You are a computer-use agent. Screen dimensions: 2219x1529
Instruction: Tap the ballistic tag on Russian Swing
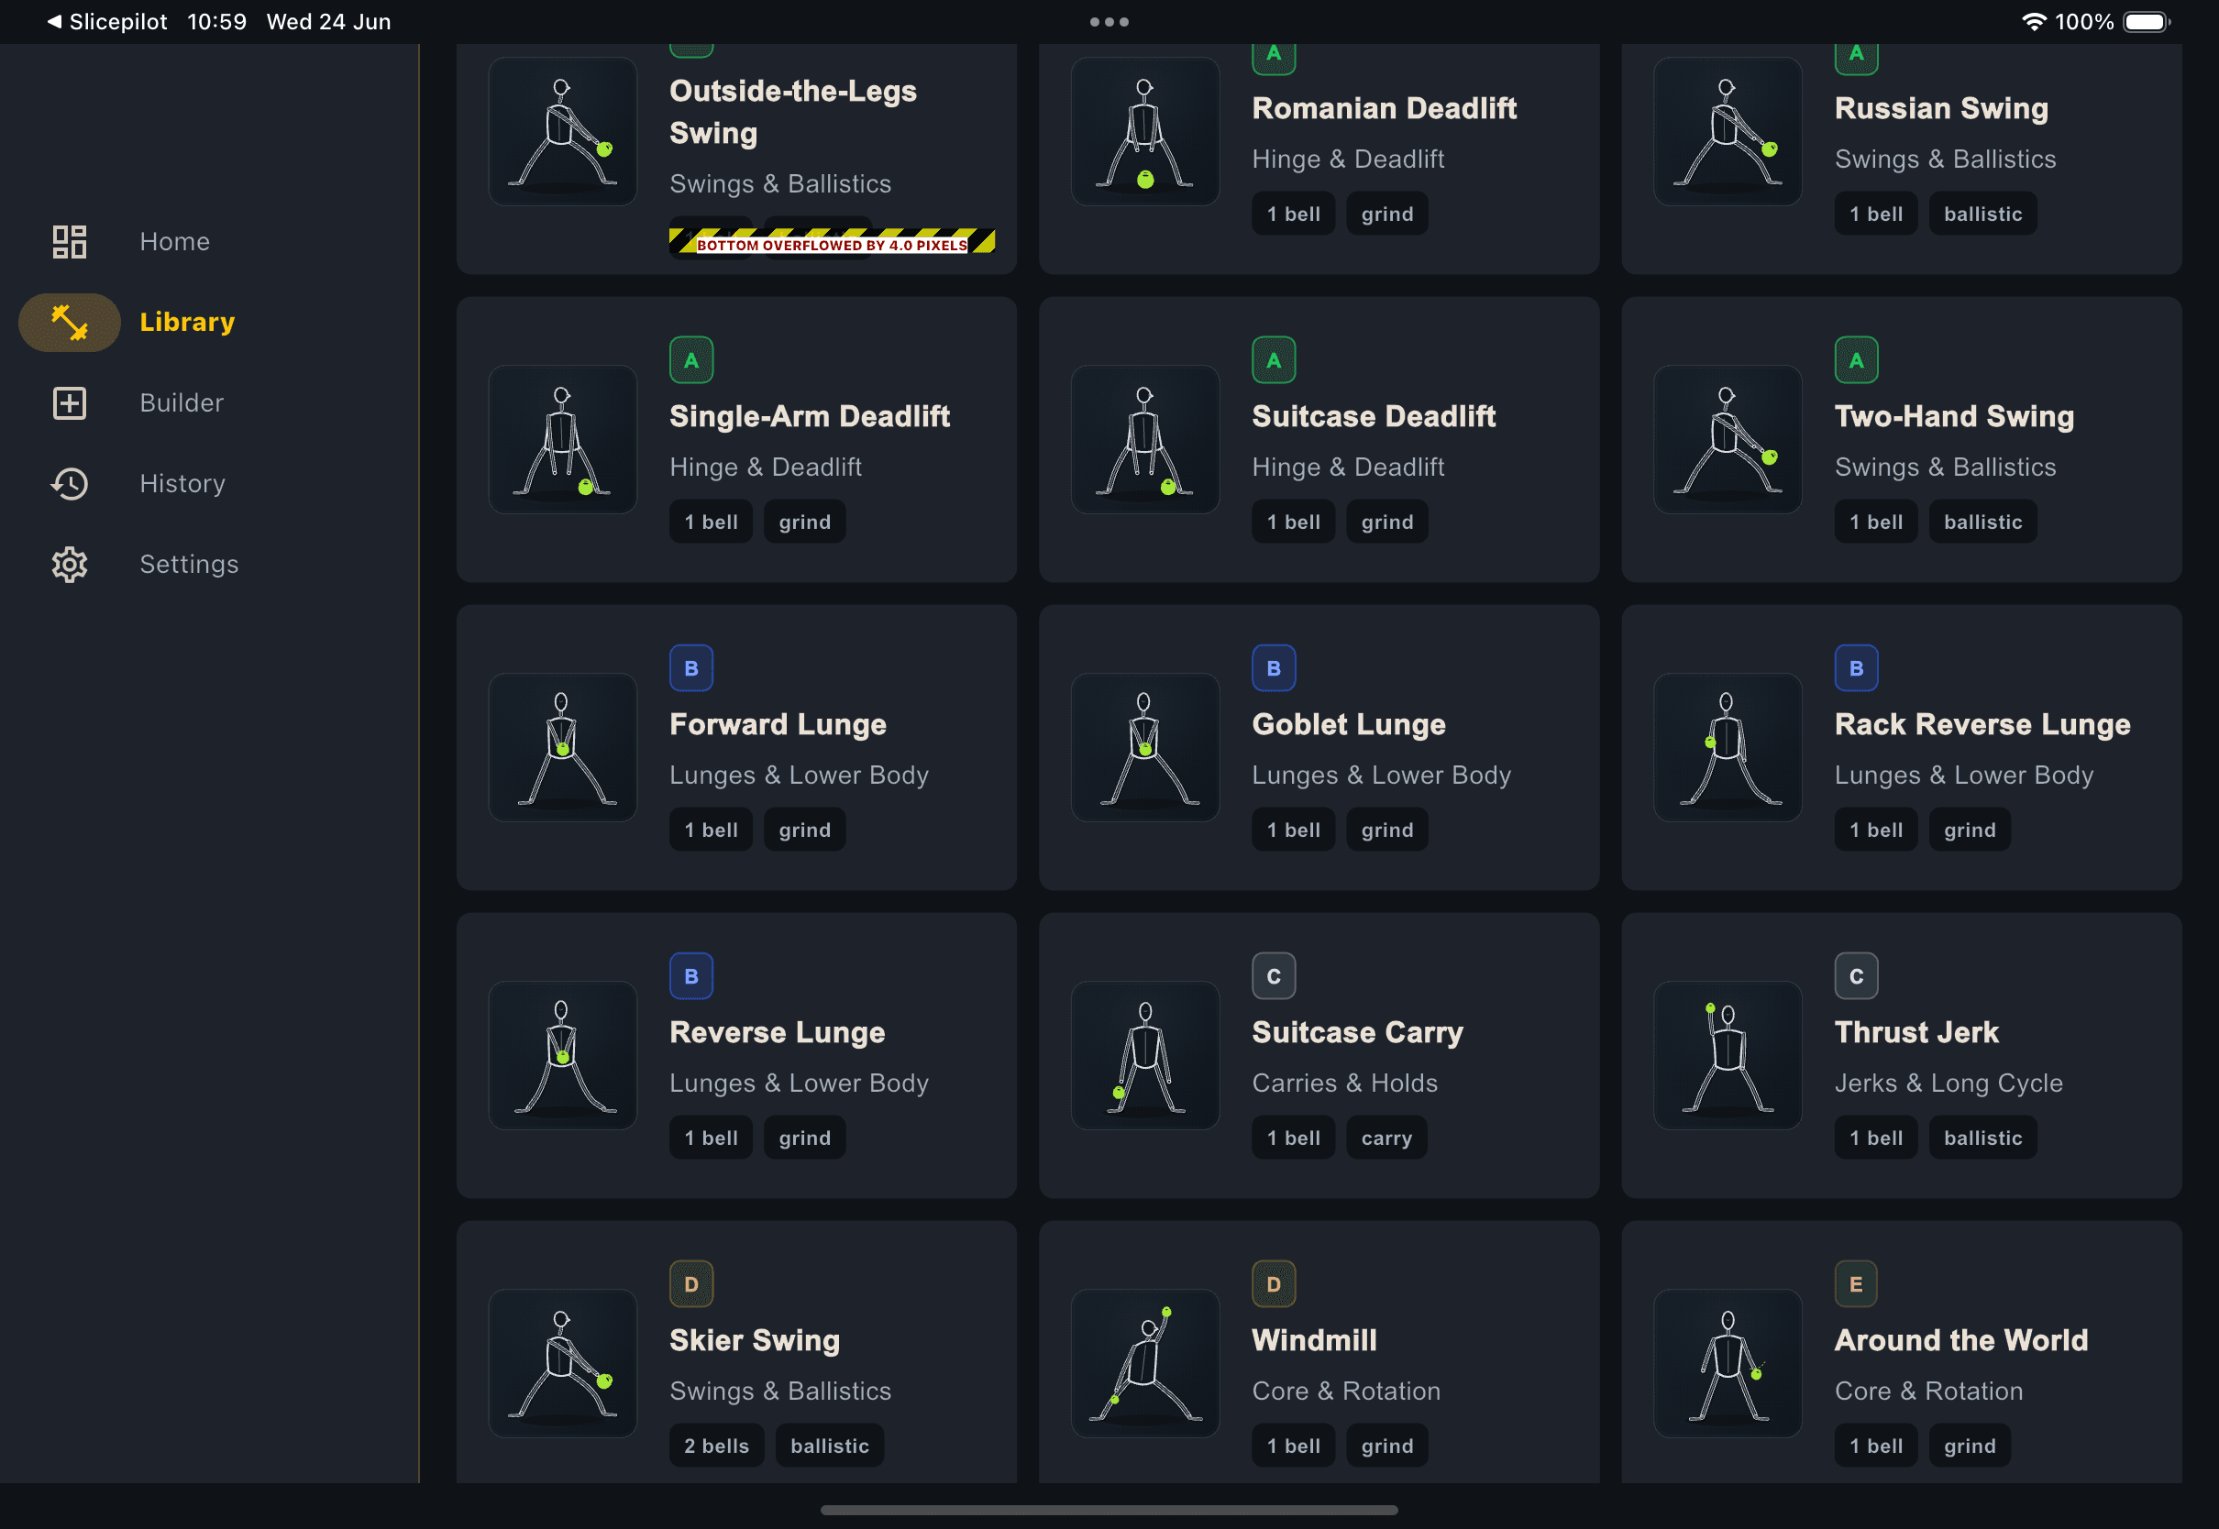[1983, 214]
